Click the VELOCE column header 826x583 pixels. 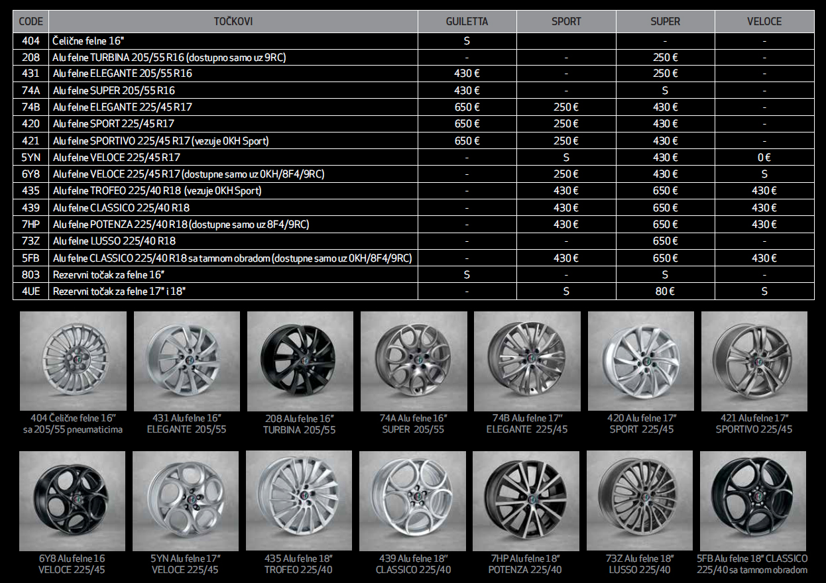click(764, 21)
